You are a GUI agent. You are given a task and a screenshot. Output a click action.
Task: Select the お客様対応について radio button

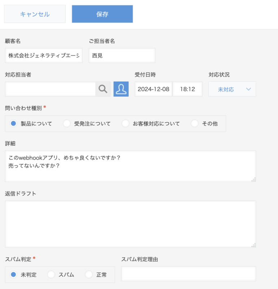(x=125, y=123)
